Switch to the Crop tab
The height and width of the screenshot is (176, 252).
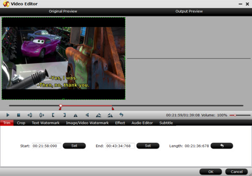click(x=21, y=123)
